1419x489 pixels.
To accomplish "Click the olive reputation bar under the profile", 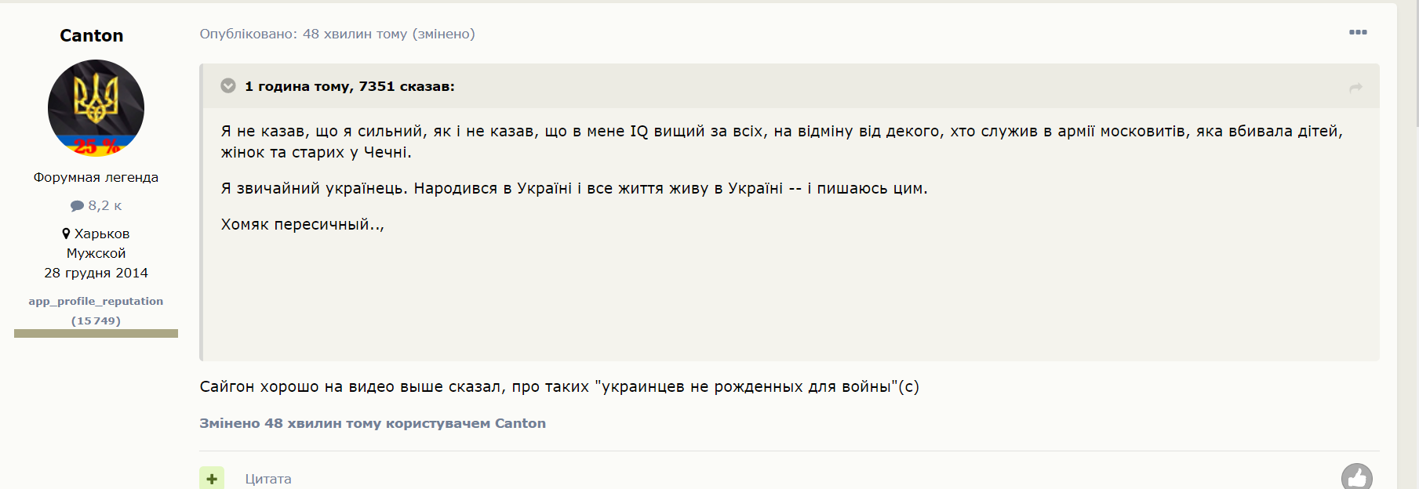I will [x=96, y=334].
